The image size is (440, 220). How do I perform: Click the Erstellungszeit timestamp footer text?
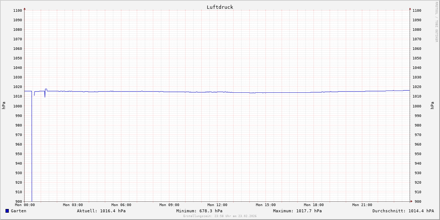click(220, 216)
